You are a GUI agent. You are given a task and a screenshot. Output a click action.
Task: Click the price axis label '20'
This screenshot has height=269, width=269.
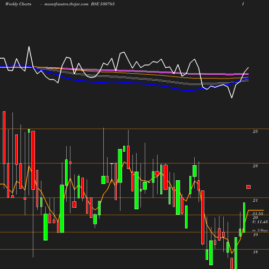255,217
